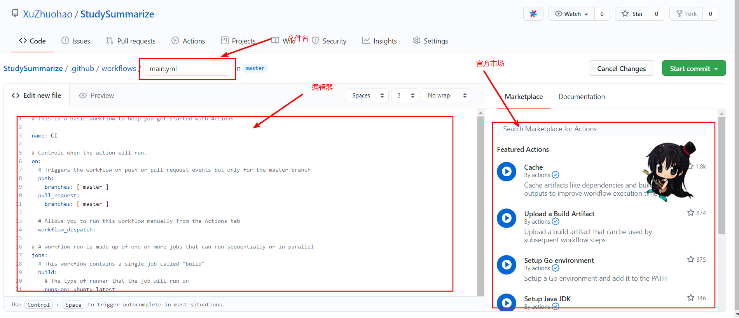Click the stargazers count next to Star
This screenshot has width=739, height=318.
[x=657, y=14]
